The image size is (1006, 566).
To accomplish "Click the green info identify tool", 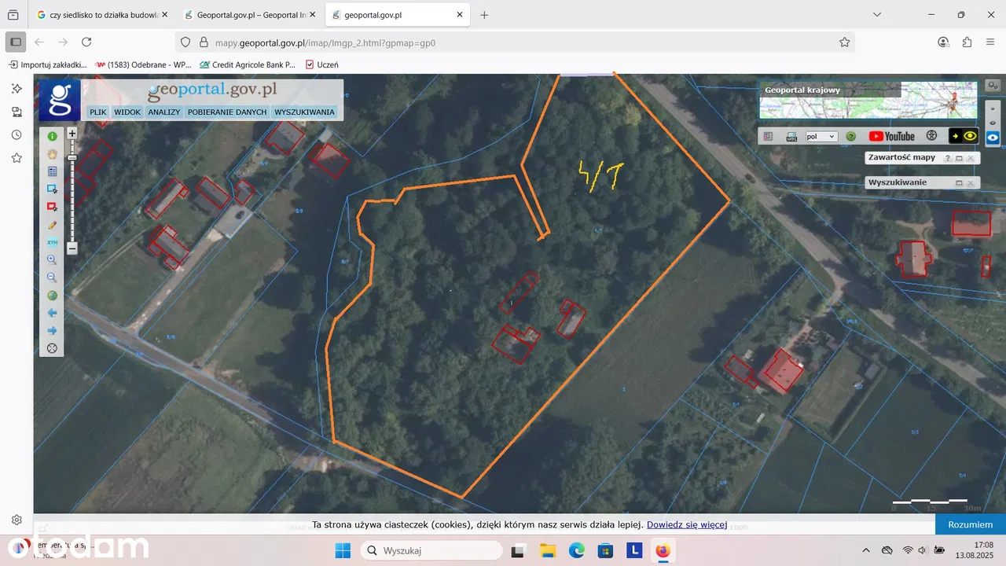I will click(x=53, y=137).
